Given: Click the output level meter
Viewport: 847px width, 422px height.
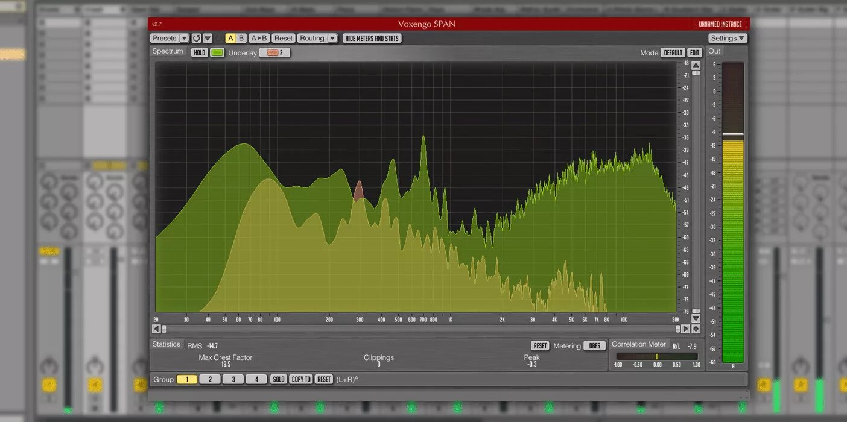Looking at the screenshot, I should point(733,212).
